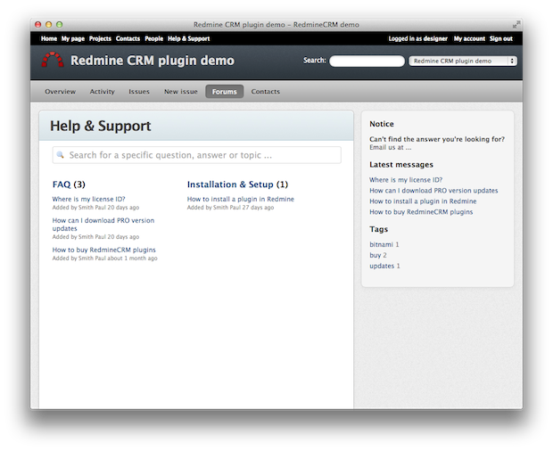Open the My account link
This screenshot has height=451, width=553.
coord(469,39)
